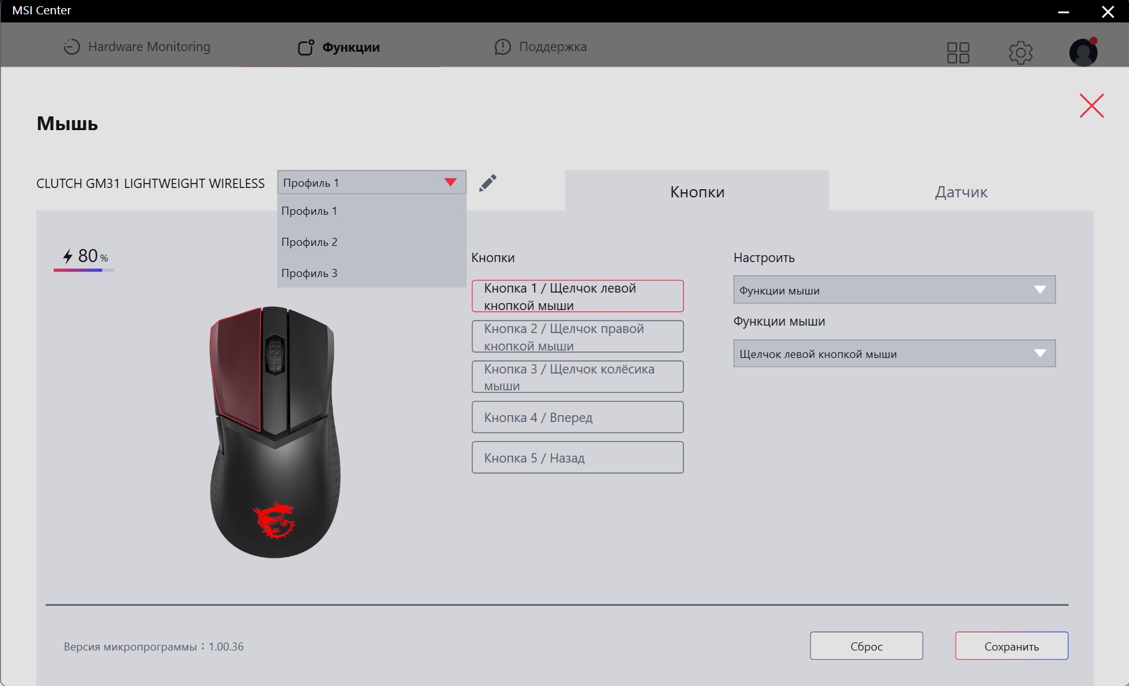
Task: Select Кнопка 4 / Вперед
Action: point(578,417)
